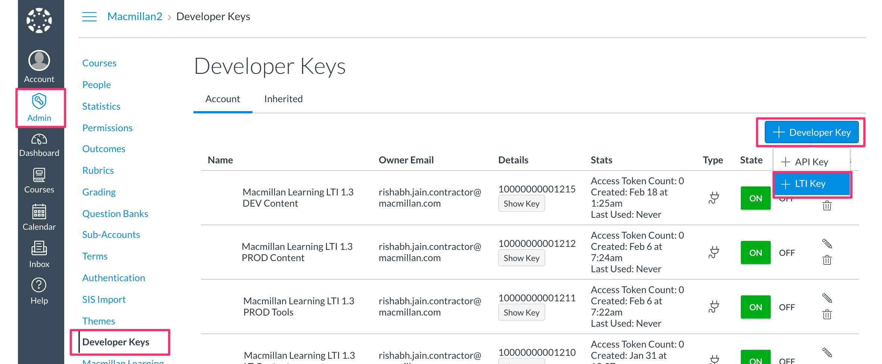The width and height of the screenshot is (882, 364).
Task: Turn OFF the DEV Content key state
Action: click(x=787, y=199)
